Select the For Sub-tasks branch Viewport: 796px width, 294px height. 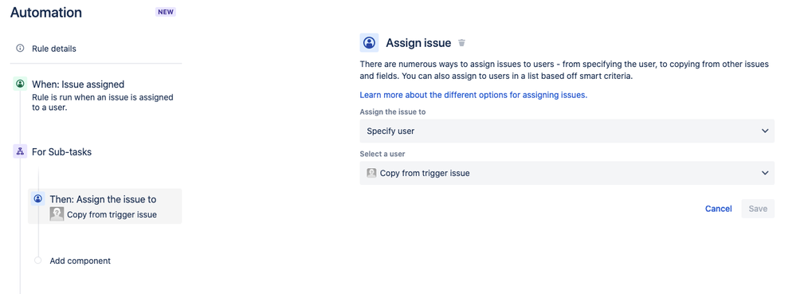[61, 152]
